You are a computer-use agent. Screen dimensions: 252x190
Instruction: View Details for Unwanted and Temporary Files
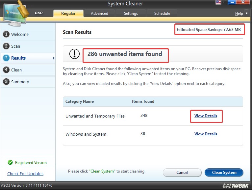pos(206,116)
